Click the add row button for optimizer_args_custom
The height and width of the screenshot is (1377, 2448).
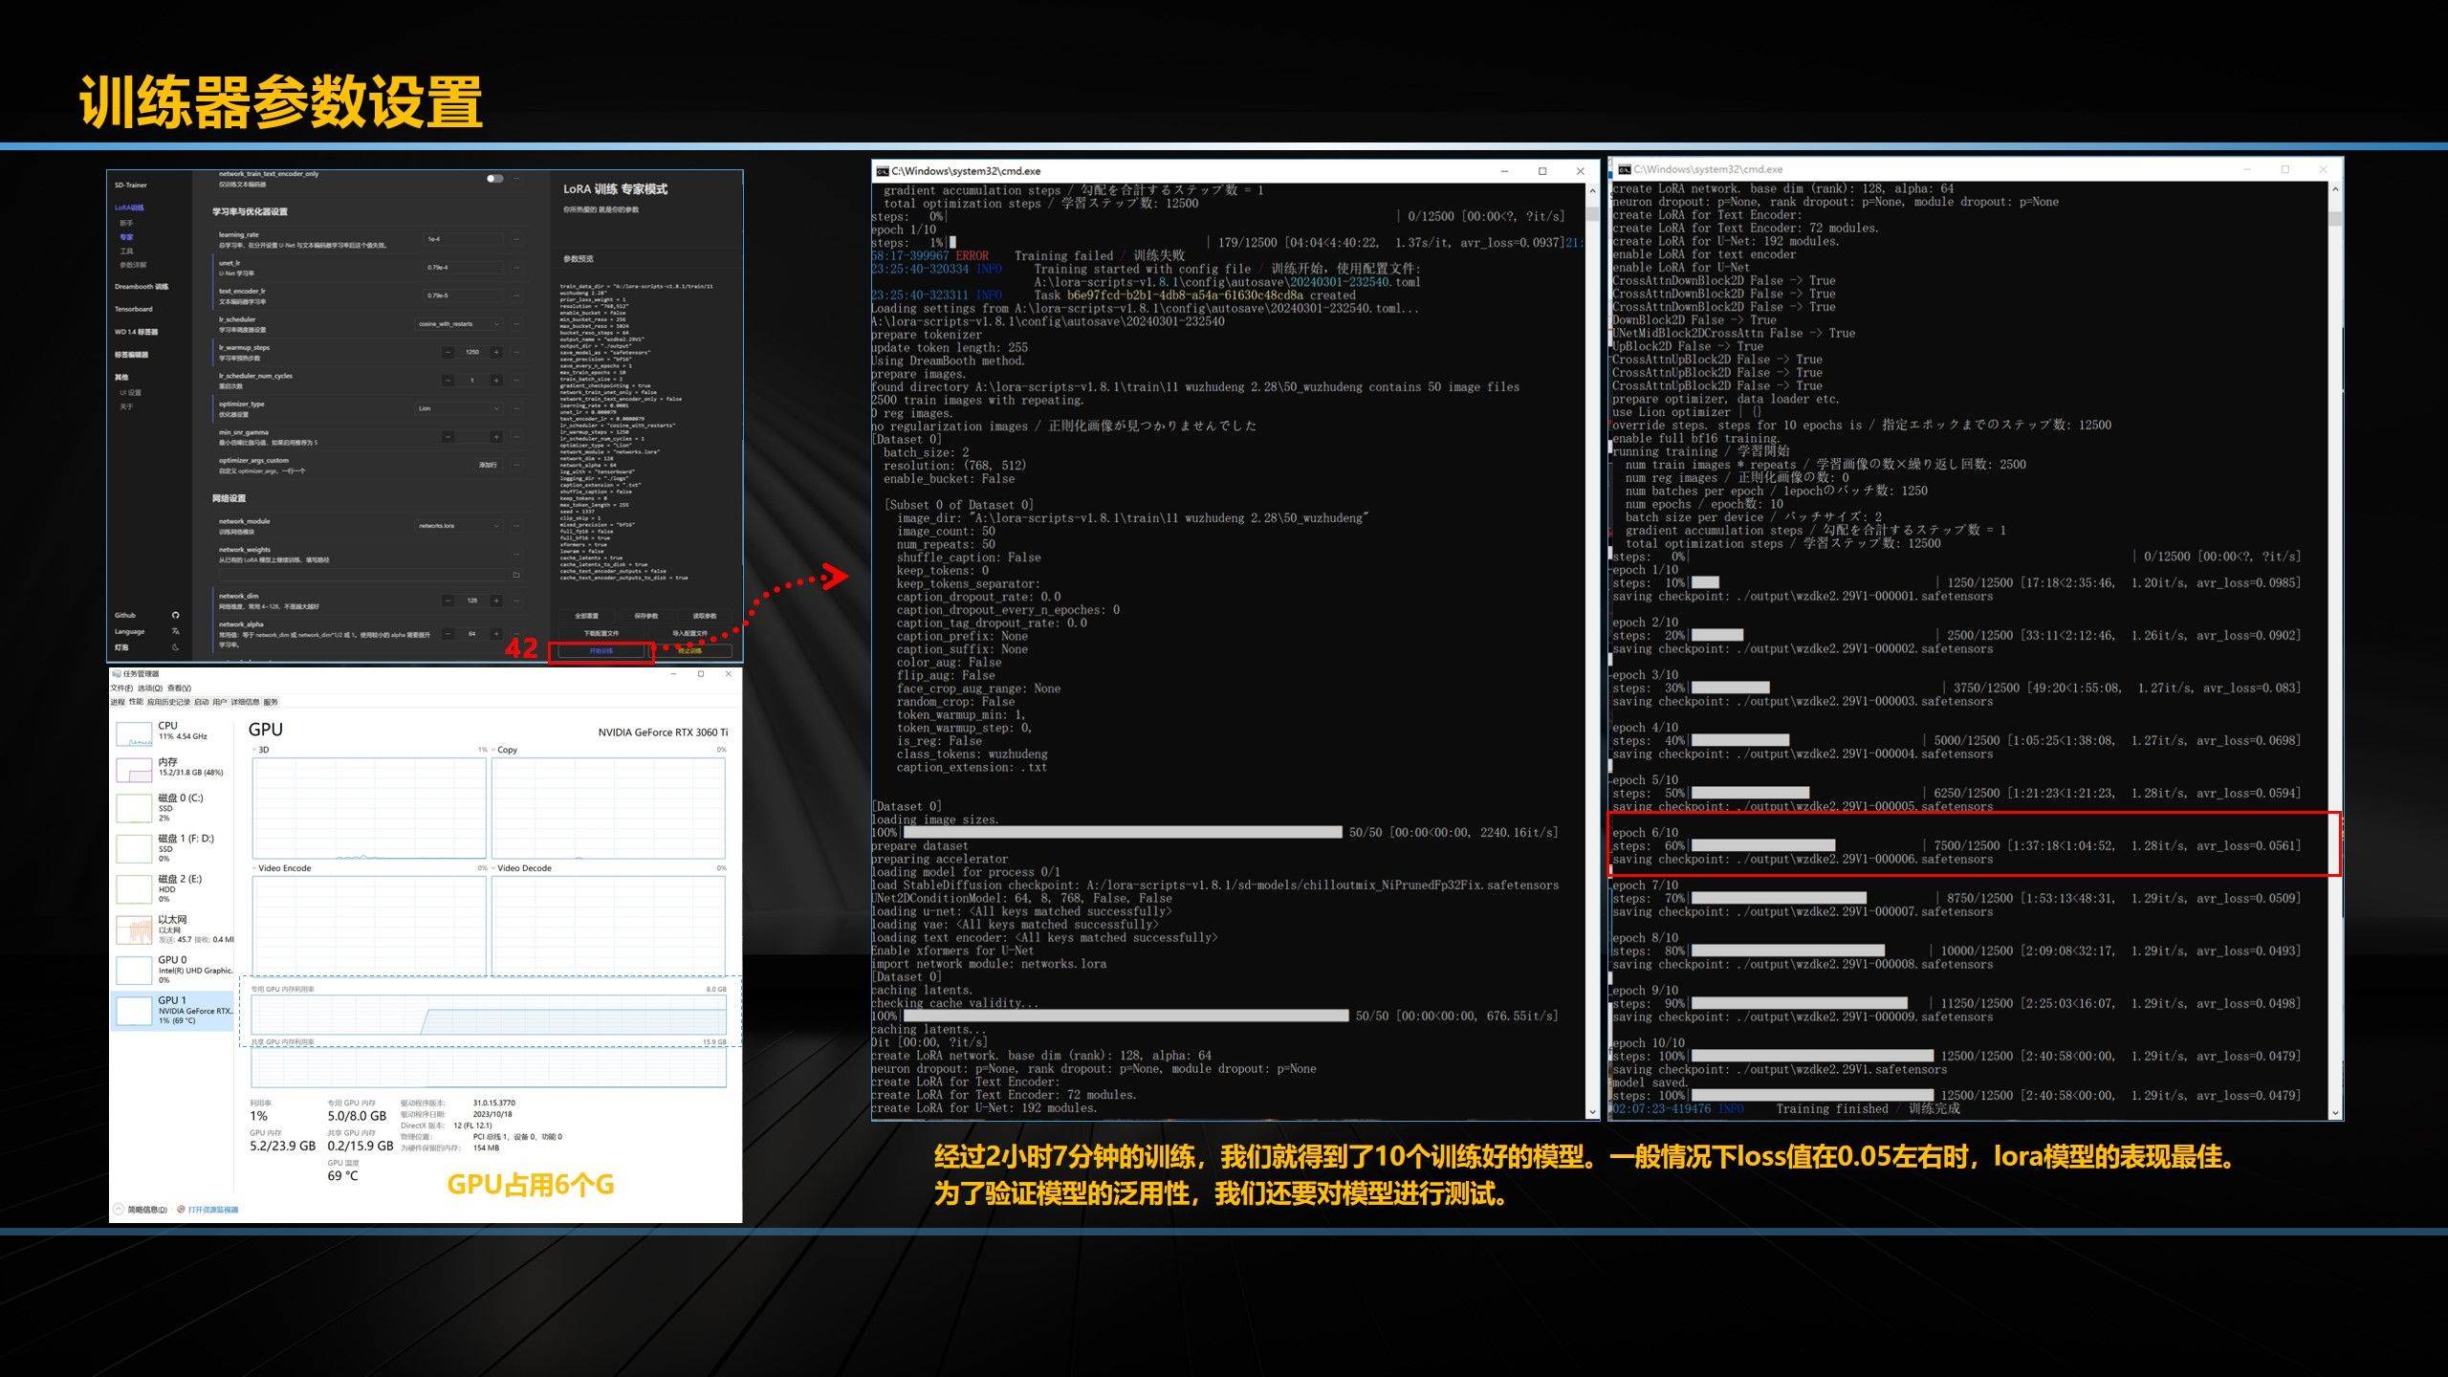click(488, 465)
